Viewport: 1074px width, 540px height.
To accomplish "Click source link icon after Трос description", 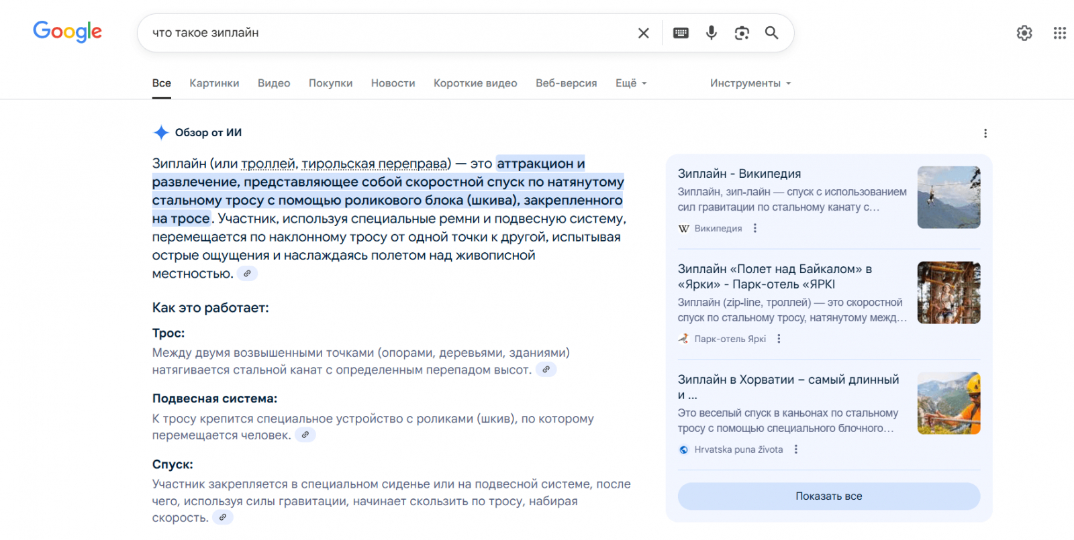I will pos(546,370).
